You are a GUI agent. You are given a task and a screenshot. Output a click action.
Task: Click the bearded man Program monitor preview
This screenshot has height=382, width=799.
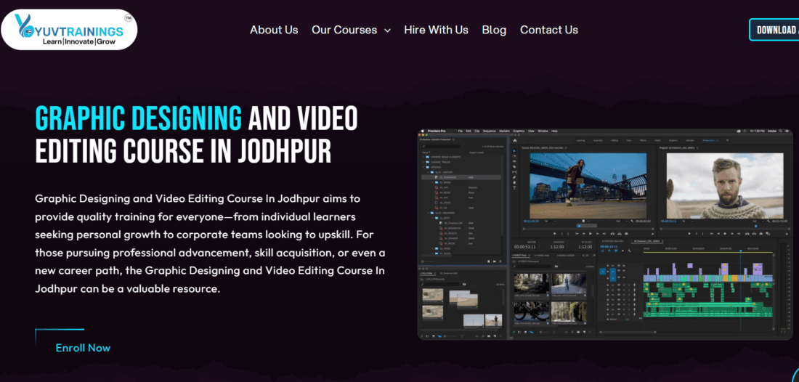724,184
